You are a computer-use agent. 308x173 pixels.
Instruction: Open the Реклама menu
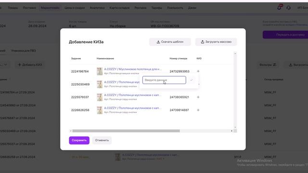(x=140, y=8)
